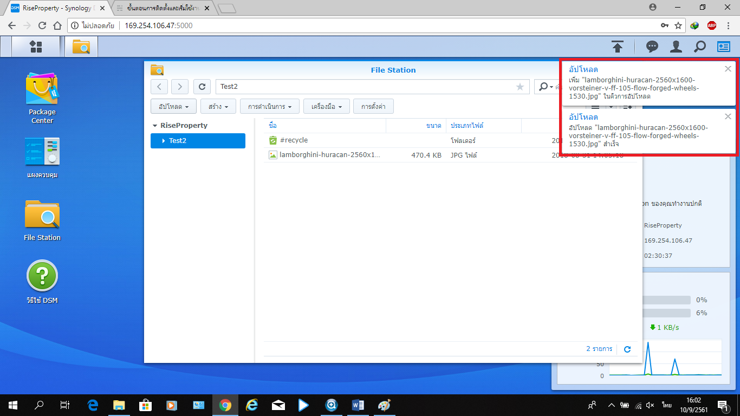Image resolution: width=740 pixels, height=416 pixels.
Task: Open the Action dropdown menu
Action: click(270, 107)
